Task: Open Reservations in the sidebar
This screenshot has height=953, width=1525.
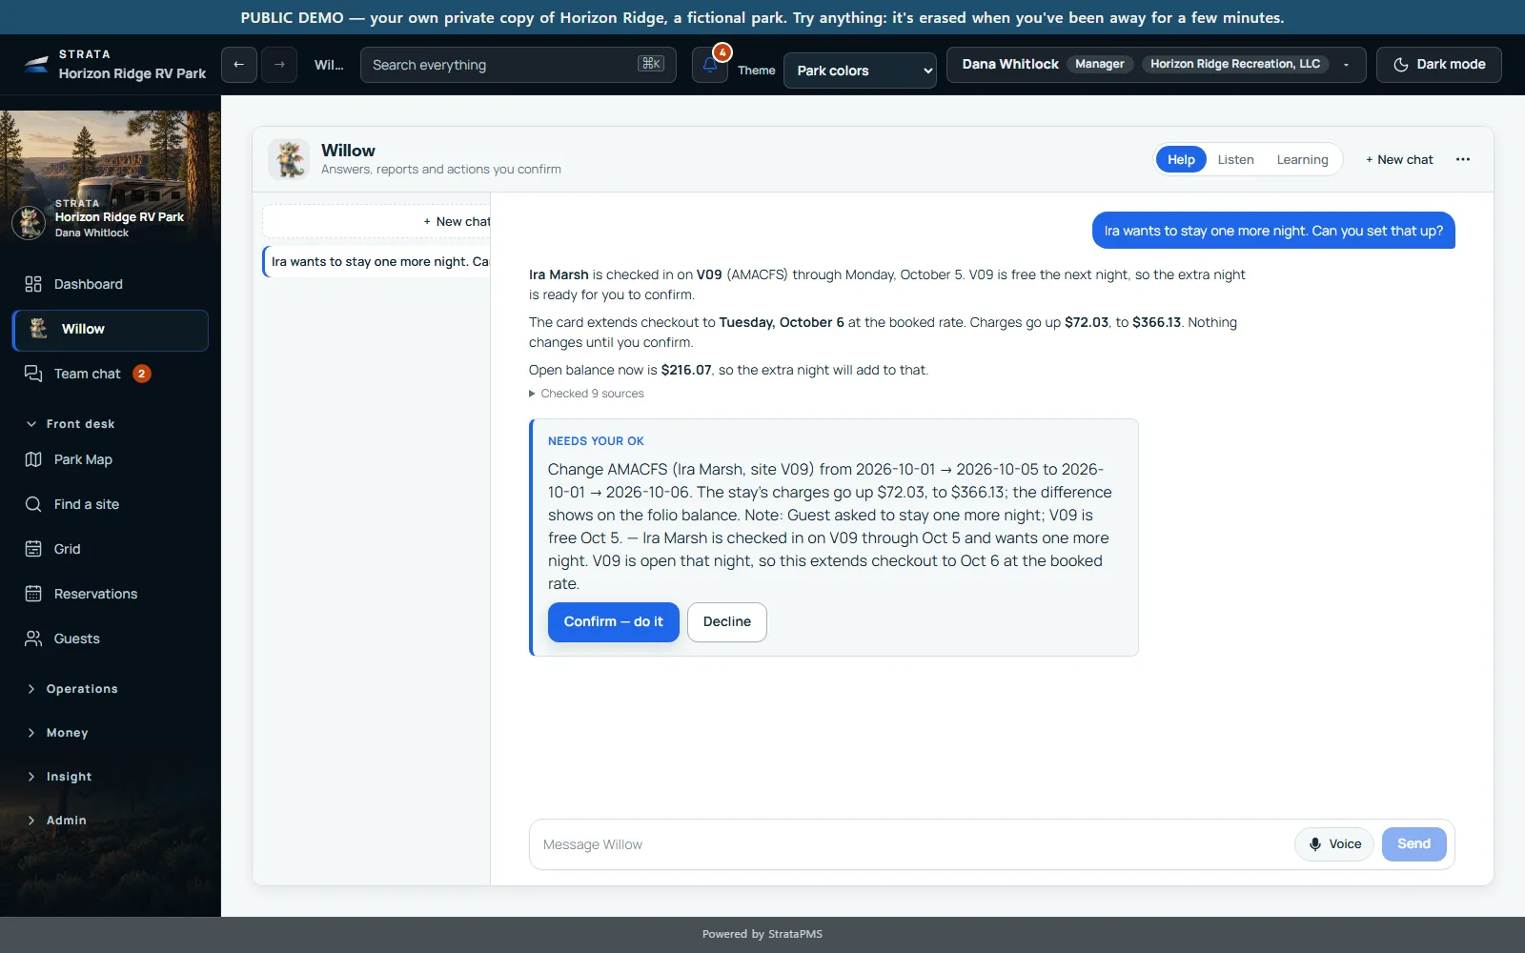Action: tap(111, 594)
